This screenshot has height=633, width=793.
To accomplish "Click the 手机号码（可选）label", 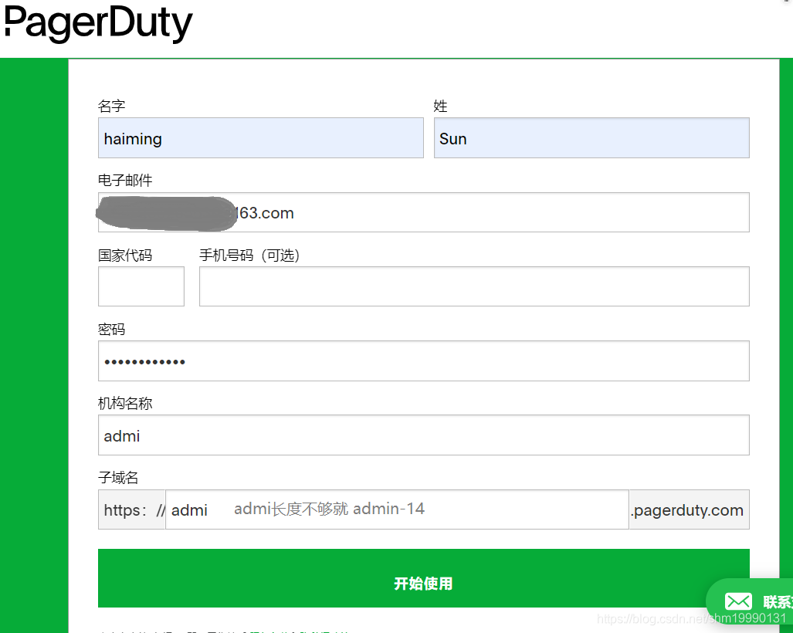I will [x=250, y=256].
